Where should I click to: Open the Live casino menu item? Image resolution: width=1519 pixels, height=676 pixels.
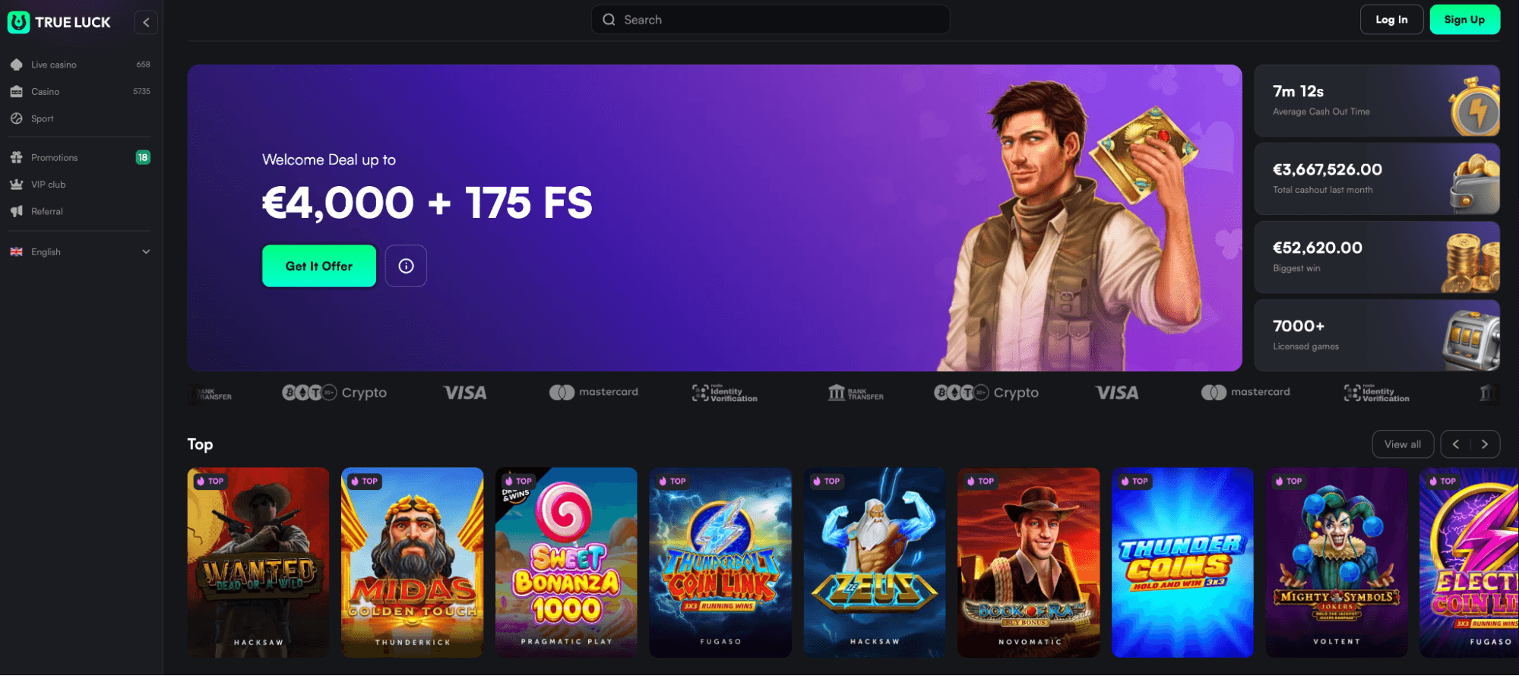click(x=80, y=65)
